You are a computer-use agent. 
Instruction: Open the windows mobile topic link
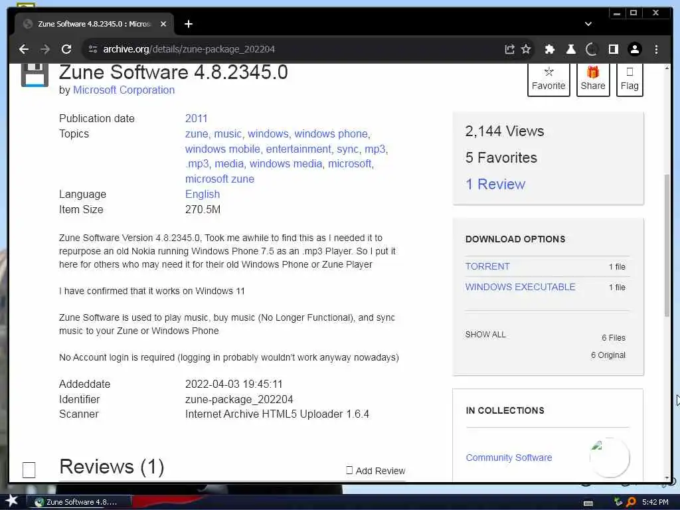click(x=222, y=149)
